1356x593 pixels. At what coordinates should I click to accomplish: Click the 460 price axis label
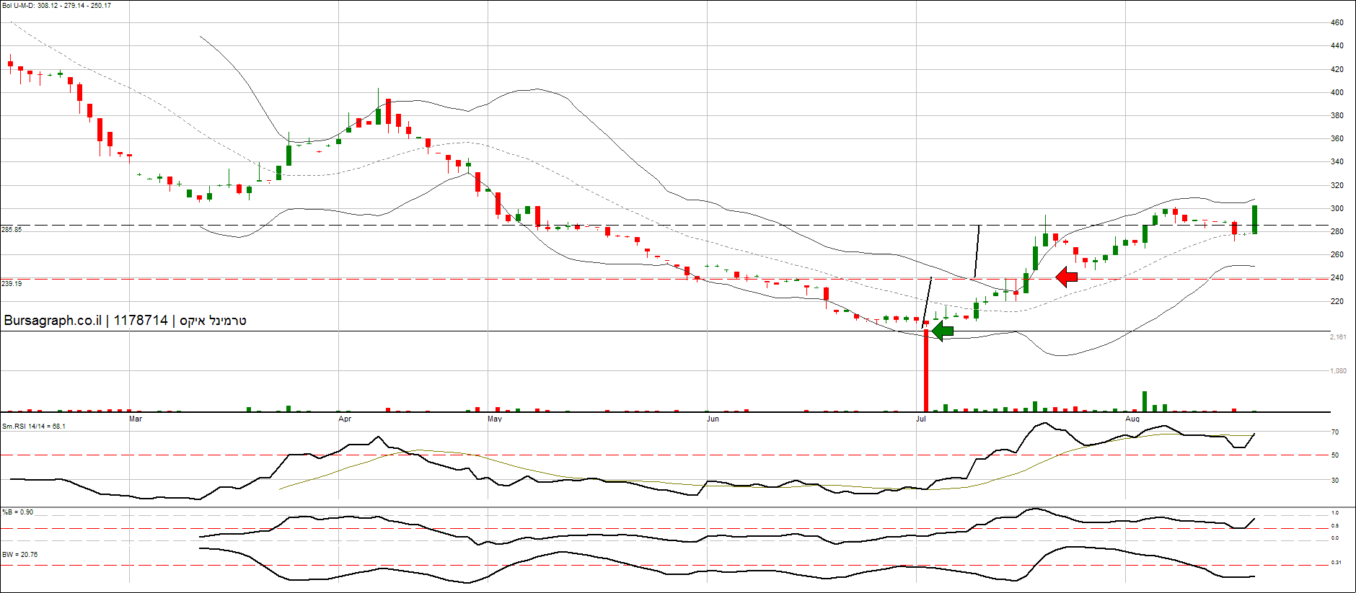[1337, 23]
